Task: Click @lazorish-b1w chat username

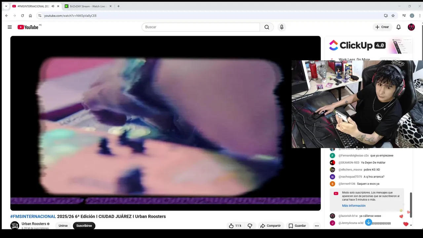Action: pos(348,216)
